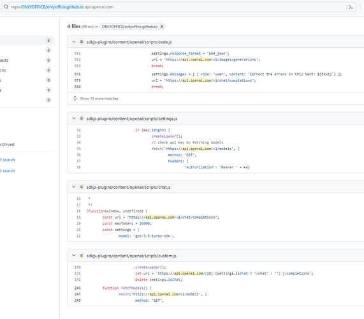Click the settings.js file type icon
364x319 pixels.
point(82,119)
